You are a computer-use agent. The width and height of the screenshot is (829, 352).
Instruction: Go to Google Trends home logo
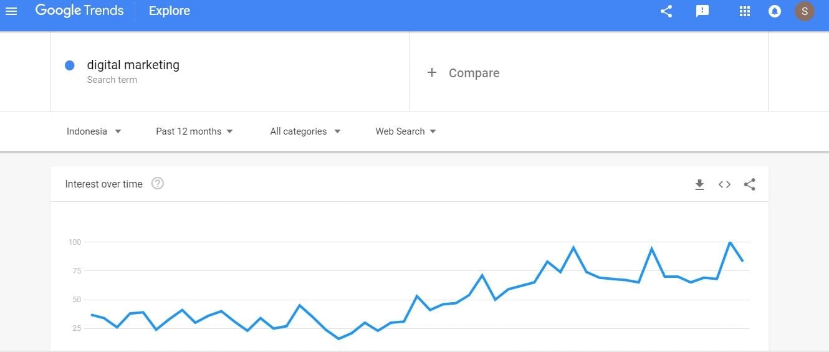(79, 11)
